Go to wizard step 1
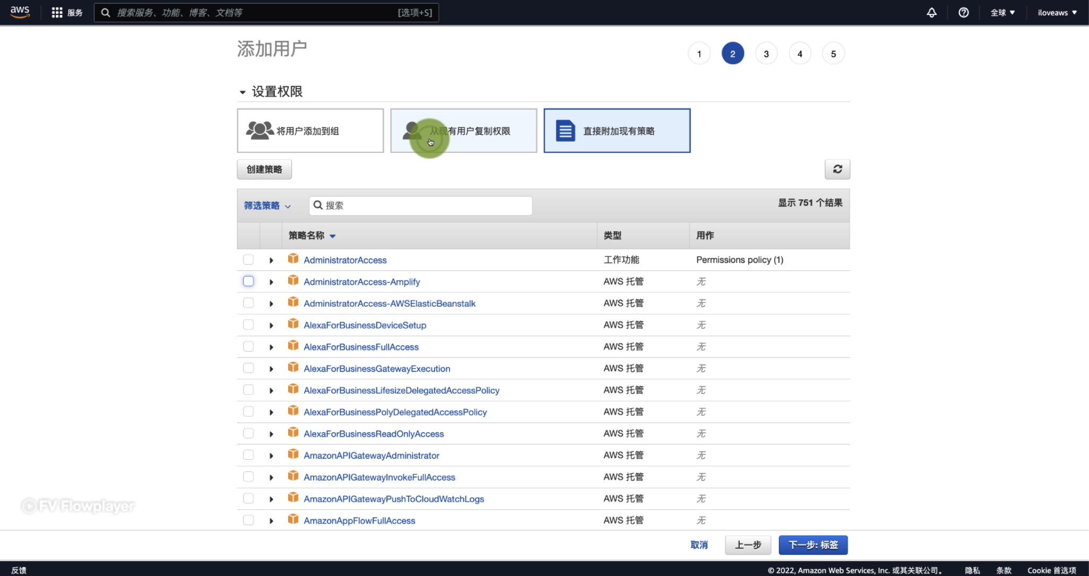The height and width of the screenshot is (576, 1089). pyautogui.click(x=699, y=54)
